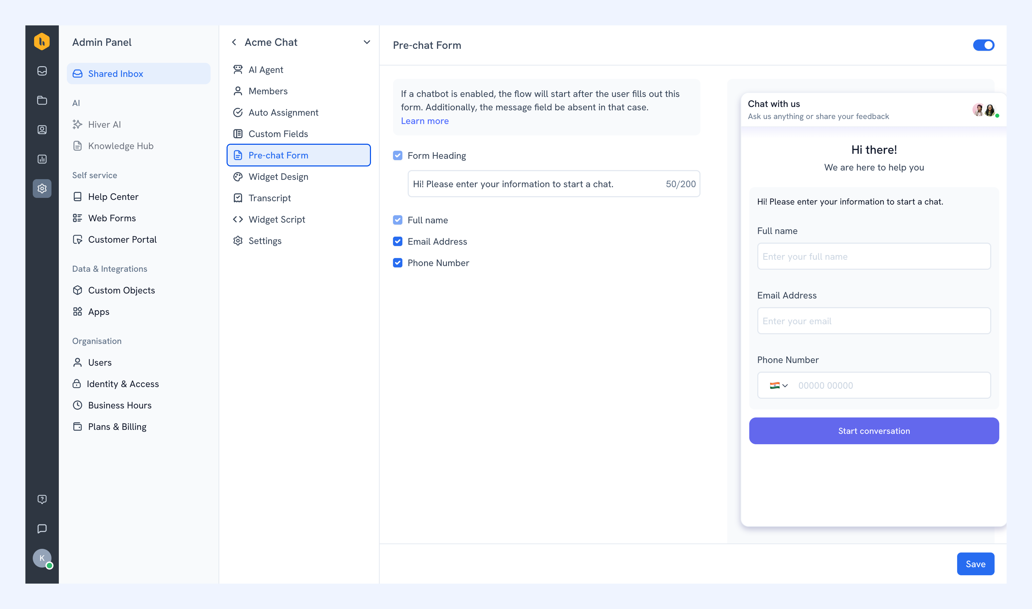Open the country flag selector in the phone field
The image size is (1032, 609).
[778, 385]
